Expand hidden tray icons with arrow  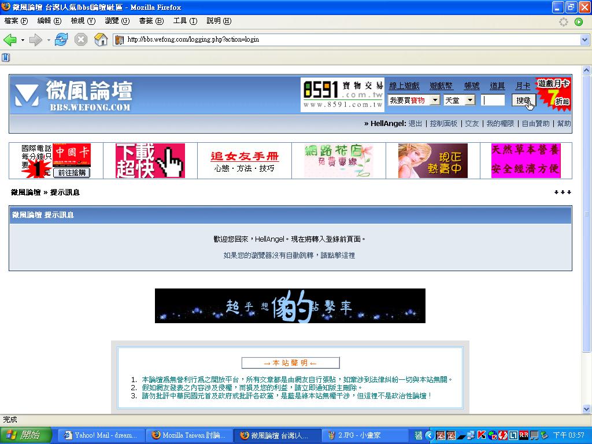point(430,435)
